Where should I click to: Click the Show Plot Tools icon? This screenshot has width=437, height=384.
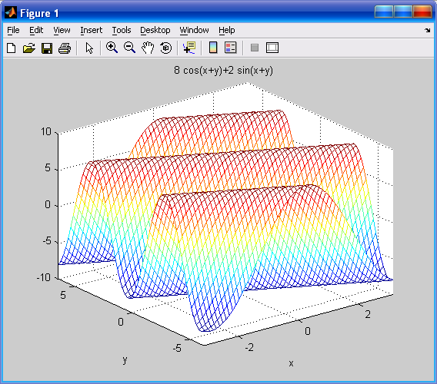[272, 48]
